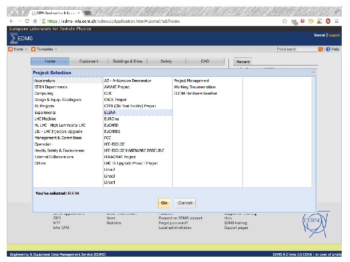The height and width of the screenshot is (262, 350).
Task: Select Others category
Action: tap(68, 164)
